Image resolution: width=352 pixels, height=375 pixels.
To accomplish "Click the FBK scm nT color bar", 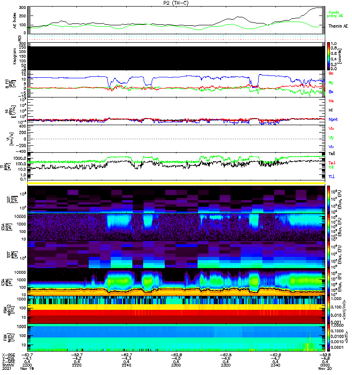I will 329,337.
